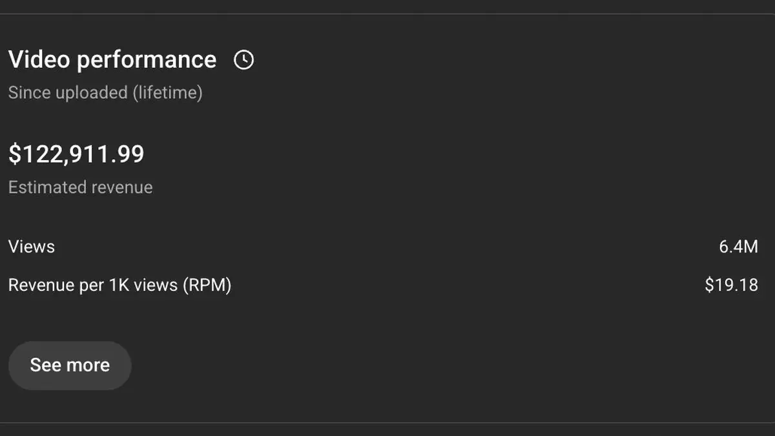Screen dimensions: 775x436
Task: Click the word performance in the heading
Action: [147, 60]
